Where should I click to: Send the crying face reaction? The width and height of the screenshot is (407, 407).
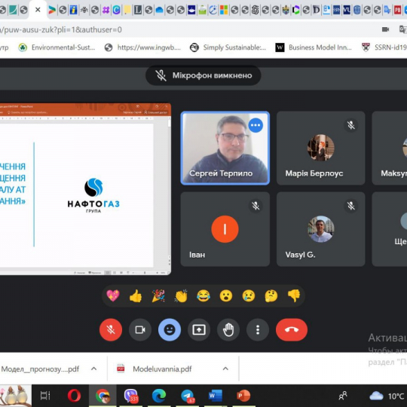(x=249, y=295)
